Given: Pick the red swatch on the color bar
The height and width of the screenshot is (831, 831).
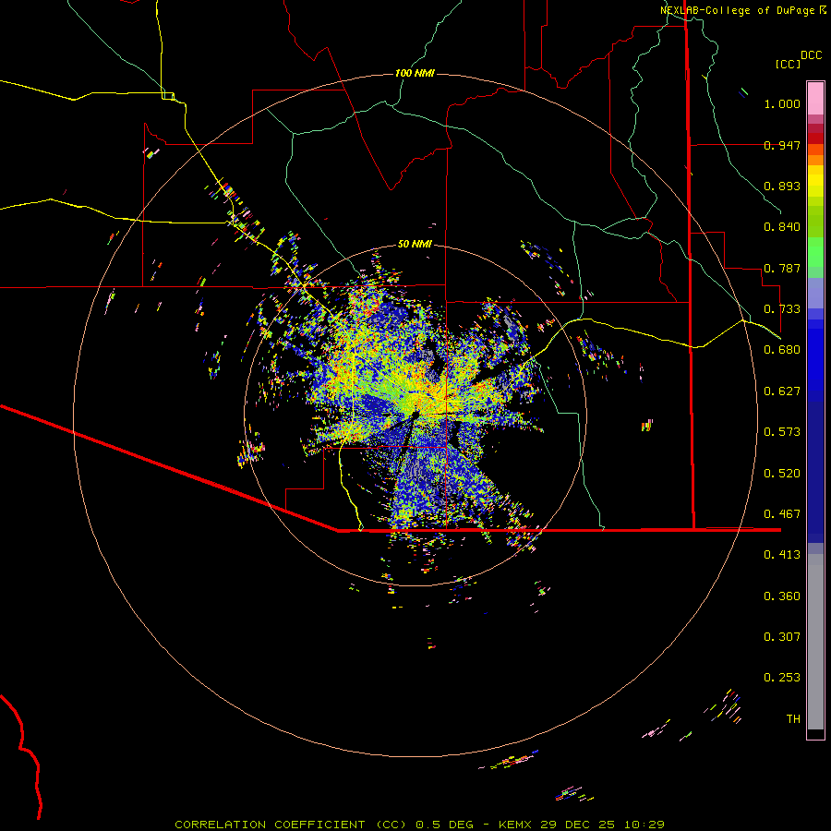Looking at the screenshot, I should pos(815,138).
